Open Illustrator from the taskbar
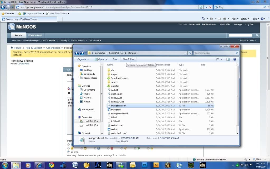This screenshot has height=169, width=270. [156, 165]
